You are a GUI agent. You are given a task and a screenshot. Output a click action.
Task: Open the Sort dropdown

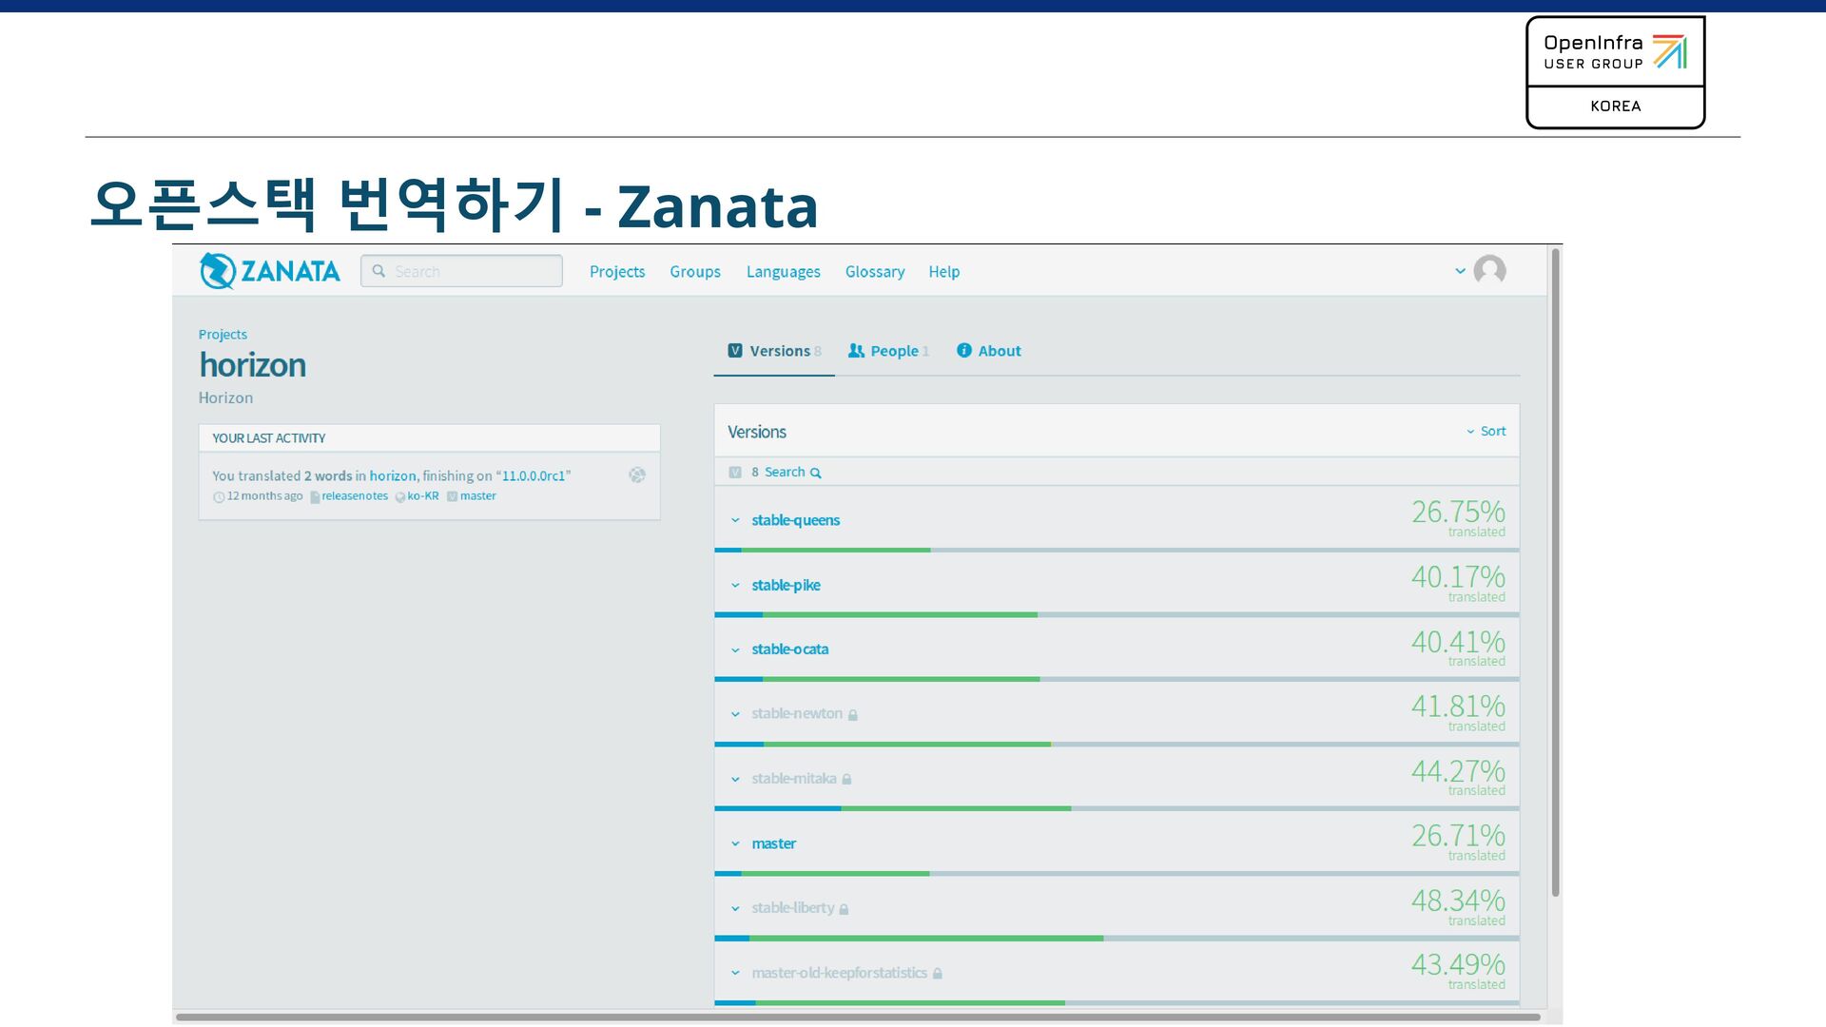pos(1486,432)
